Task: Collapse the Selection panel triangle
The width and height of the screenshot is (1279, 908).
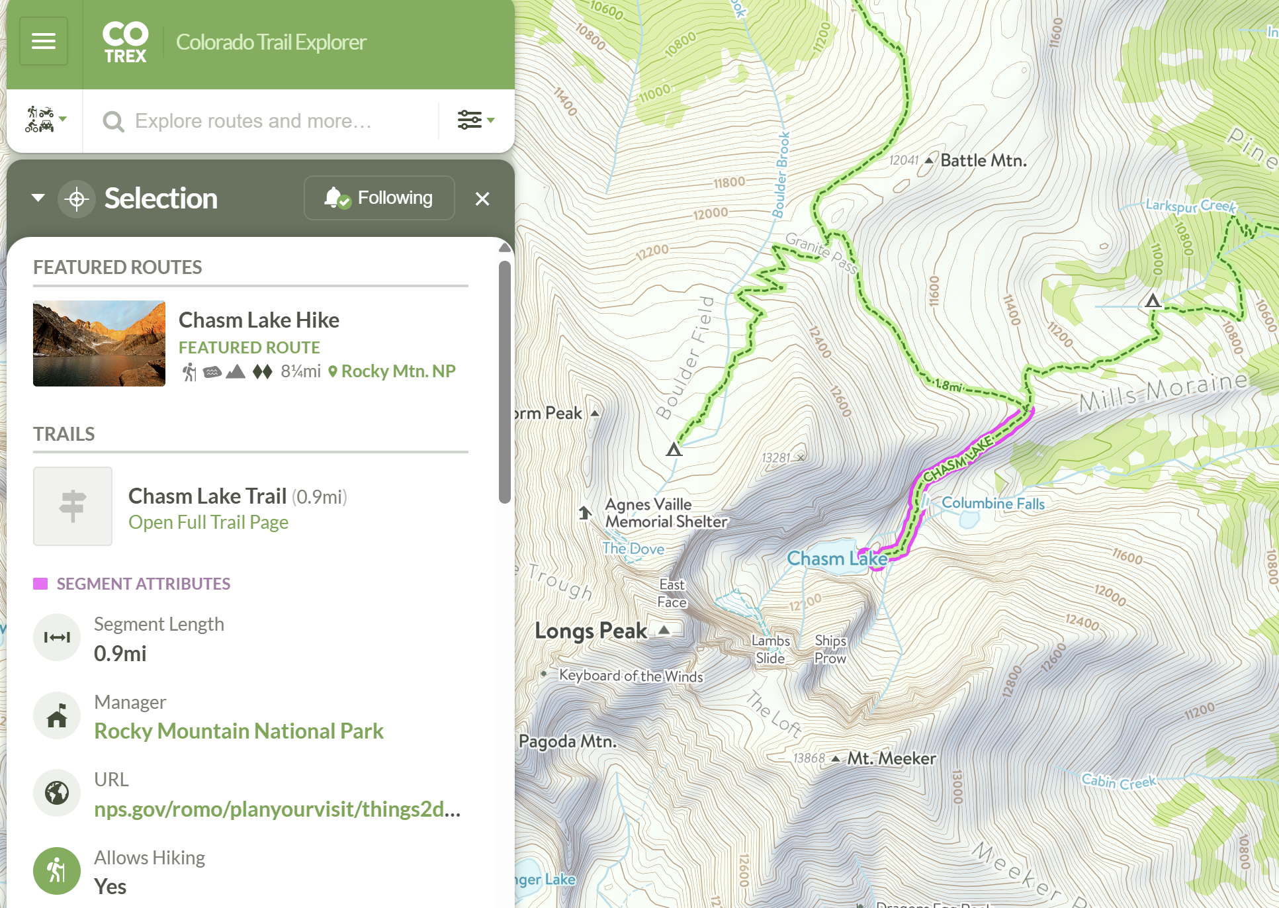Action: tap(38, 198)
